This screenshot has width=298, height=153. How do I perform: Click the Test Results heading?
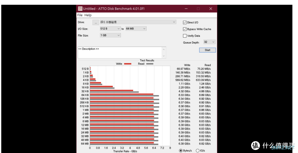tap(147, 61)
